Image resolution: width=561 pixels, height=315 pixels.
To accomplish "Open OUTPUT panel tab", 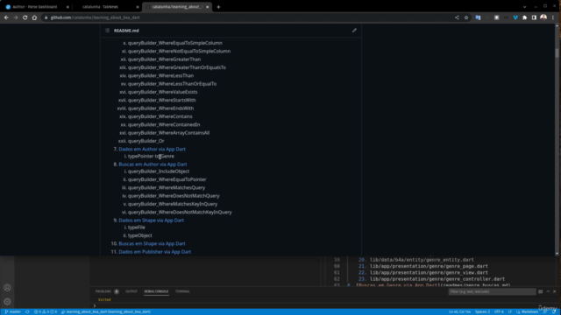I will tap(131, 291).
